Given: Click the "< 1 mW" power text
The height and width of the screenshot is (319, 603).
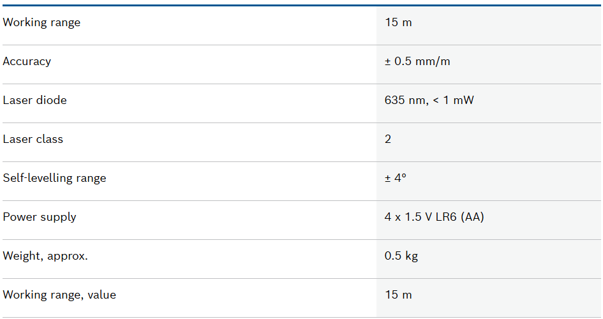Looking at the screenshot, I should [x=453, y=100].
